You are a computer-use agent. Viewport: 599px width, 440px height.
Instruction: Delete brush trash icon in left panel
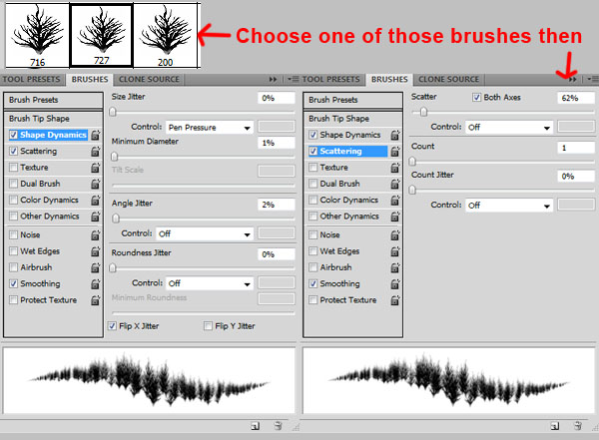tap(279, 425)
